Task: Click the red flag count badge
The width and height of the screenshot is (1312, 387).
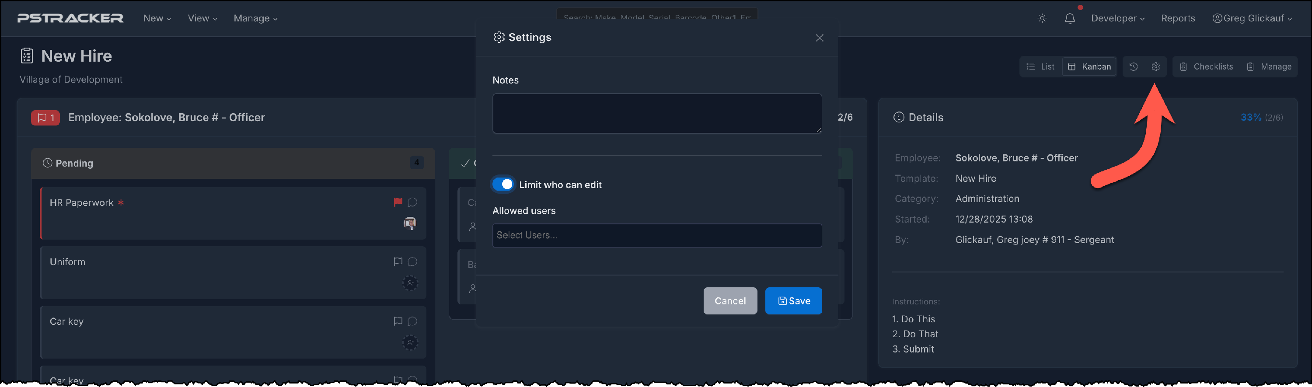Action: [x=45, y=118]
